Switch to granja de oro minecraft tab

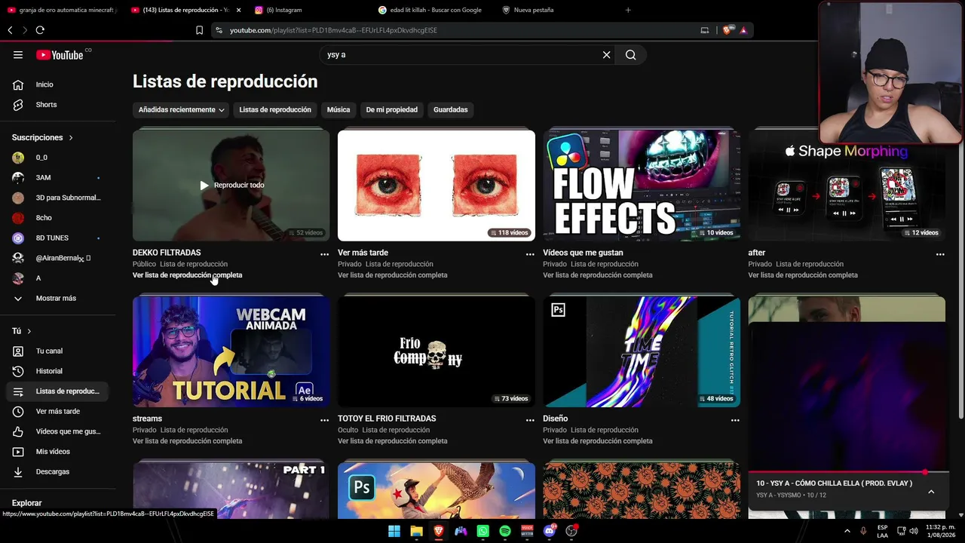point(60,10)
